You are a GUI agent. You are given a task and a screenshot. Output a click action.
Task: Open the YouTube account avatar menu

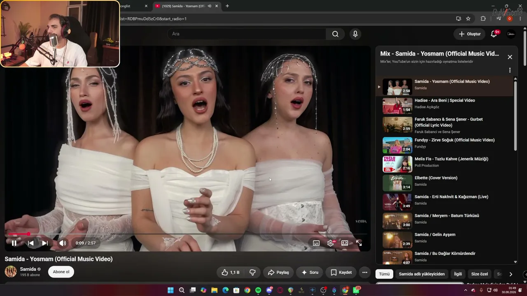click(511, 34)
